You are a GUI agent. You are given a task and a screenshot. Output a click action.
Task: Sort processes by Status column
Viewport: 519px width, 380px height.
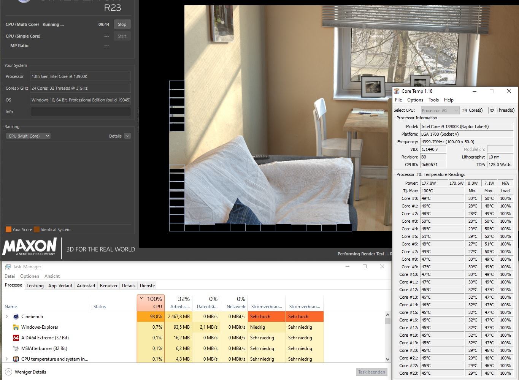pyautogui.click(x=114, y=303)
